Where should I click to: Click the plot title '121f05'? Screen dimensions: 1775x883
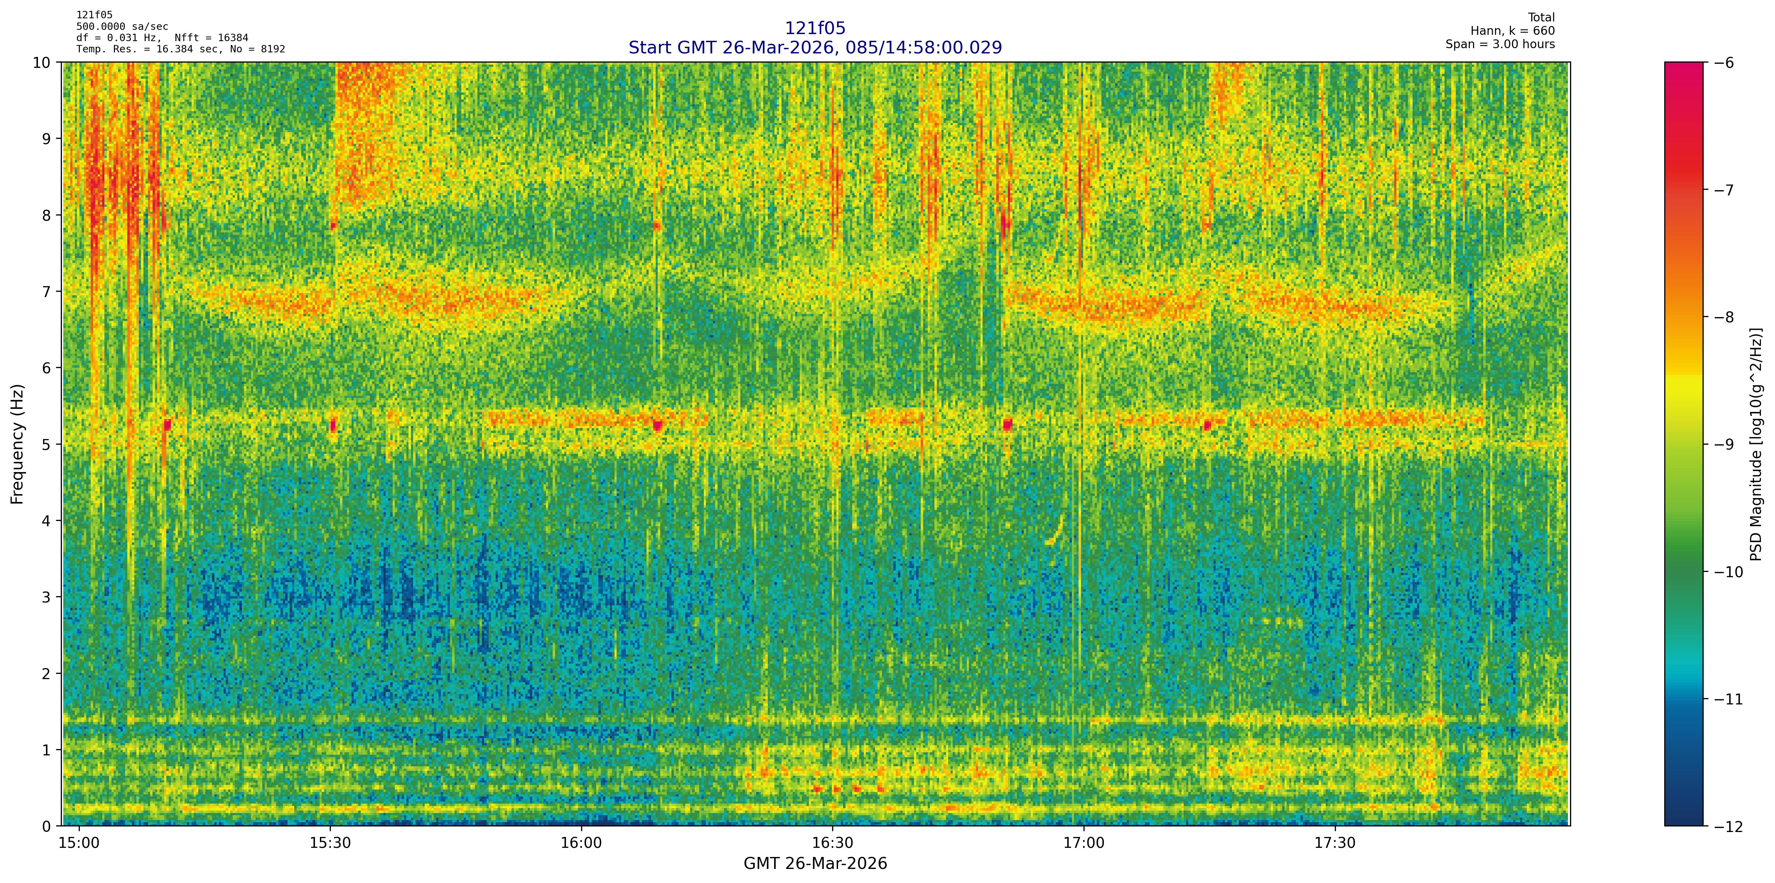click(x=815, y=28)
